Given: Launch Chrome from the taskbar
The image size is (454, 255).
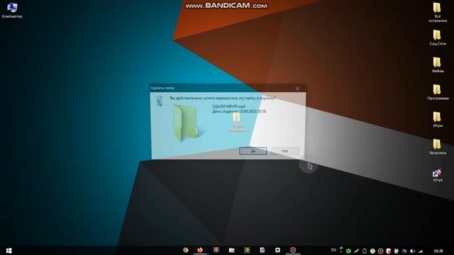Looking at the screenshot, I should (186, 250).
